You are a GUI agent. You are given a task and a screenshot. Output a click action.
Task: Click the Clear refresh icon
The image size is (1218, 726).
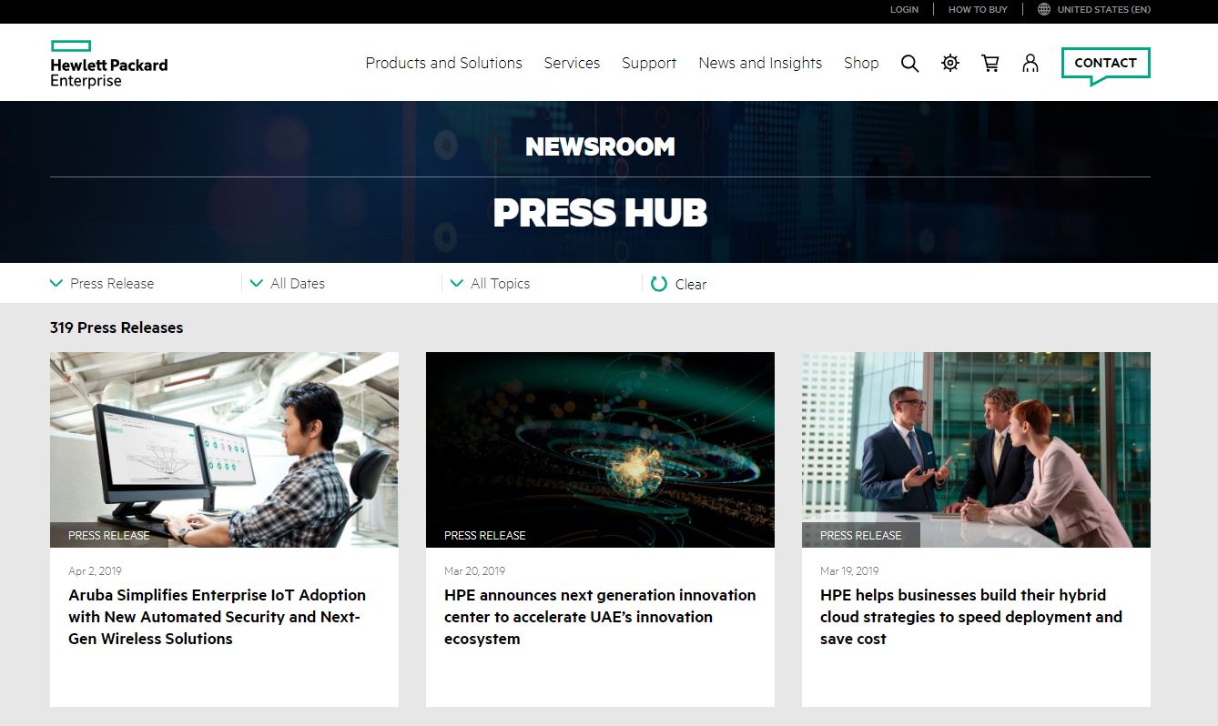659,284
